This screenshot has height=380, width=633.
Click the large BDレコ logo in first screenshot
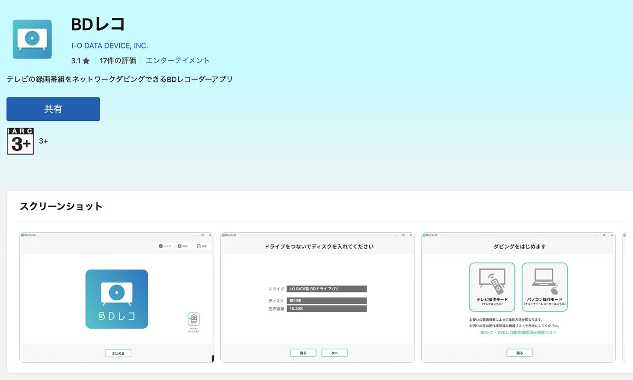pos(117,299)
